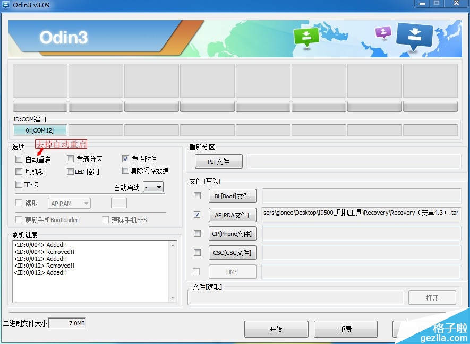Check 更新手机Bootloader option
Viewport: 470px width, 344px height.
tap(19, 220)
